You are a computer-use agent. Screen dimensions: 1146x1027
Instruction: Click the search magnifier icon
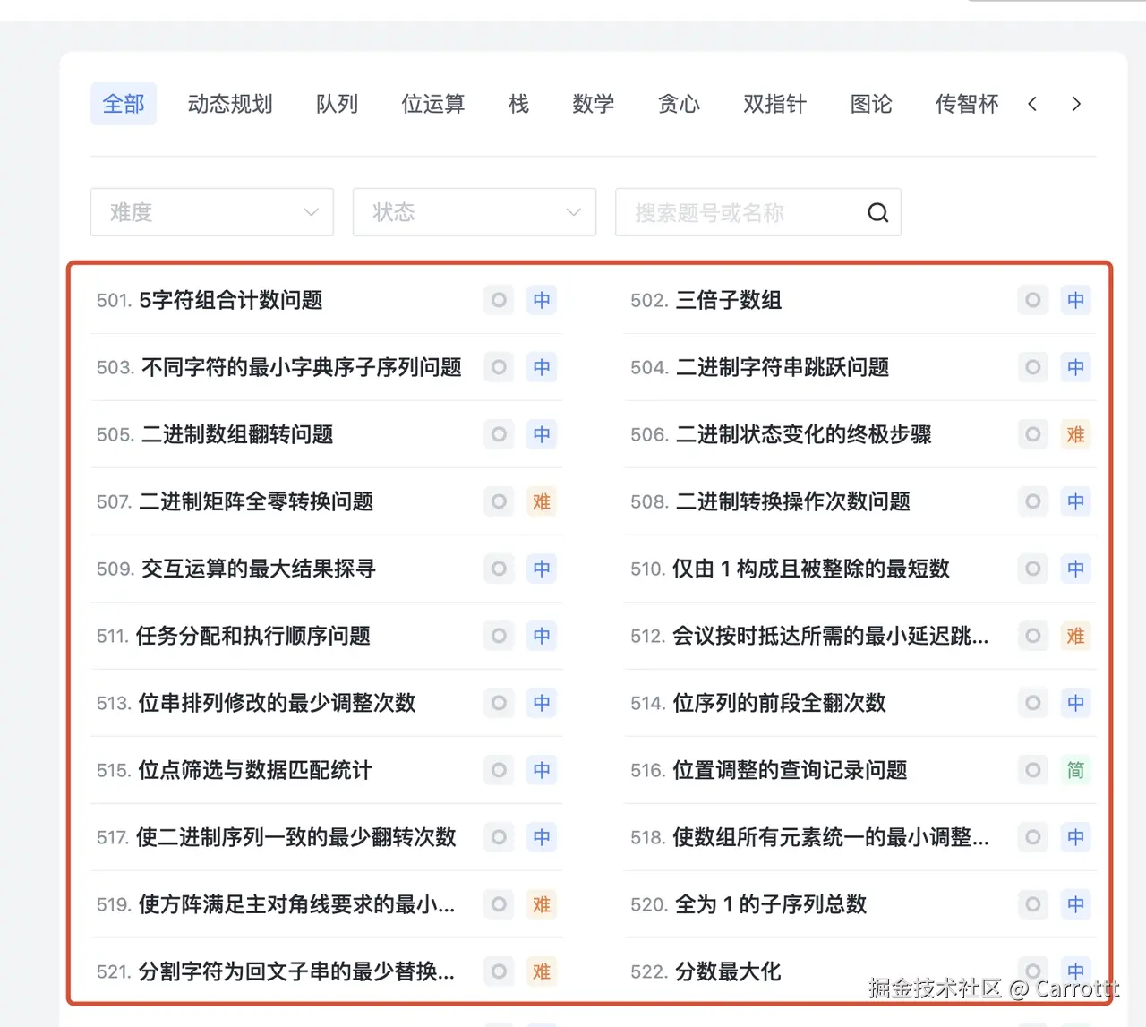click(x=877, y=212)
